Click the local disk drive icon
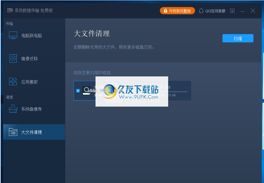This screenshot has height=183, width=264. [86, 91]
